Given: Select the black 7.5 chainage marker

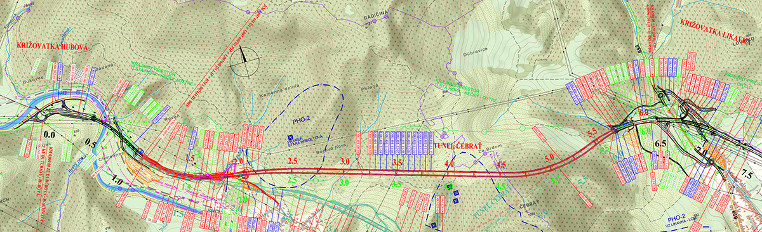Looking at the screenshot, I should (747, 175).
